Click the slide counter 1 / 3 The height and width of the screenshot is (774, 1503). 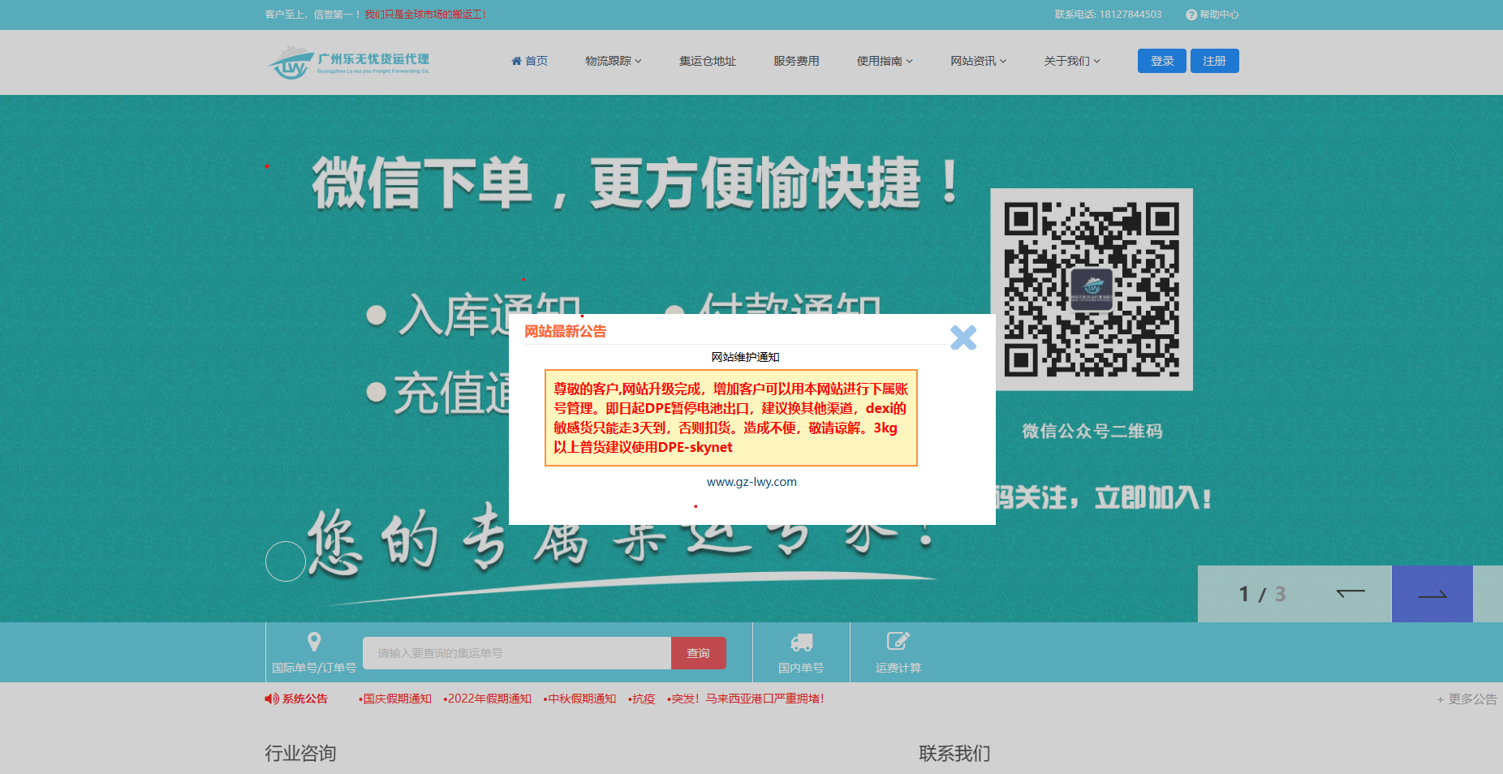pyautogui.click(x=1262, y=594)
